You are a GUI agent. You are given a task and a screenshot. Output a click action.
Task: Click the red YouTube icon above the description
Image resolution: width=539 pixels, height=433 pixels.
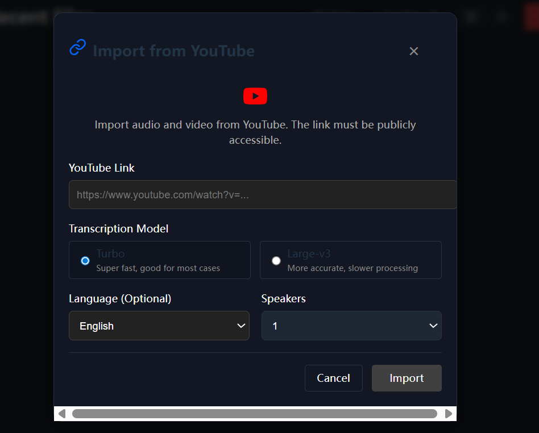[x=255, y=96]
